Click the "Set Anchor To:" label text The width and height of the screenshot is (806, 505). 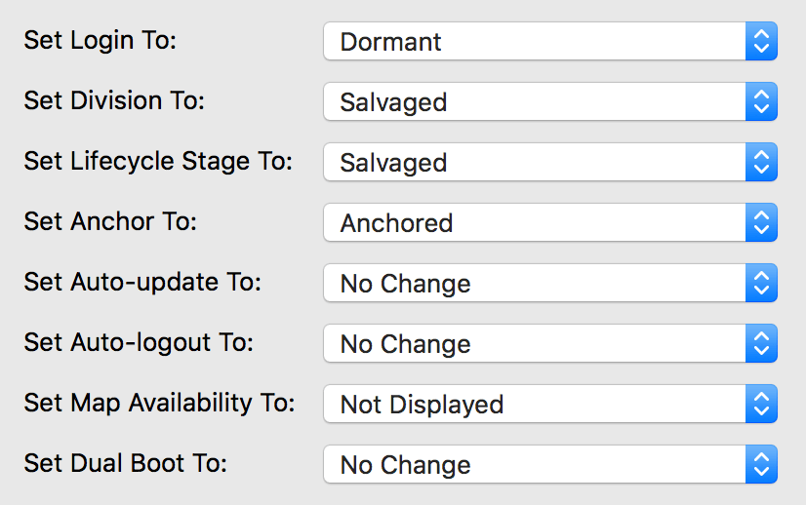[110, 222]
